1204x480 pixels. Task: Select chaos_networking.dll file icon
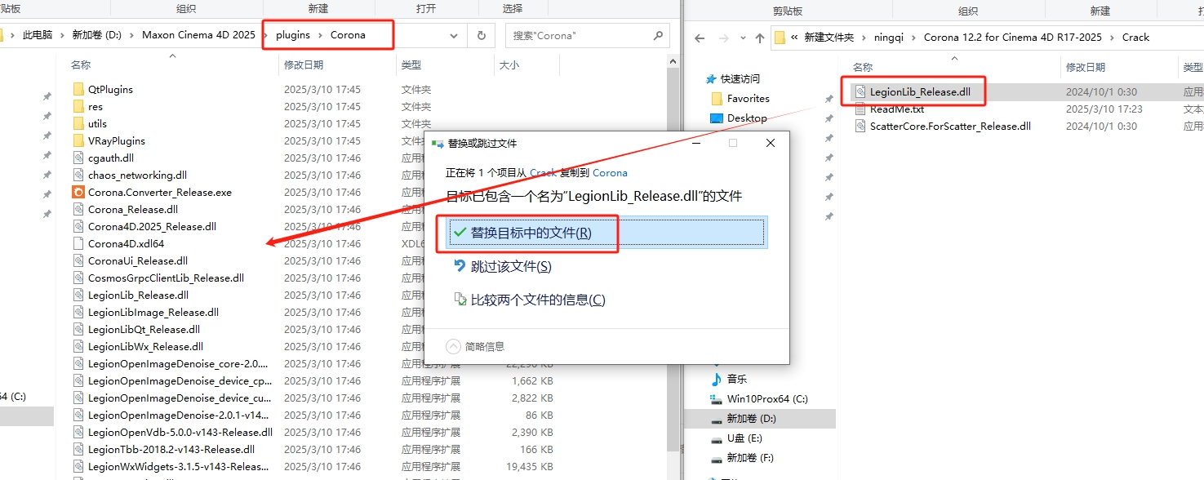[x=78, y=175]
